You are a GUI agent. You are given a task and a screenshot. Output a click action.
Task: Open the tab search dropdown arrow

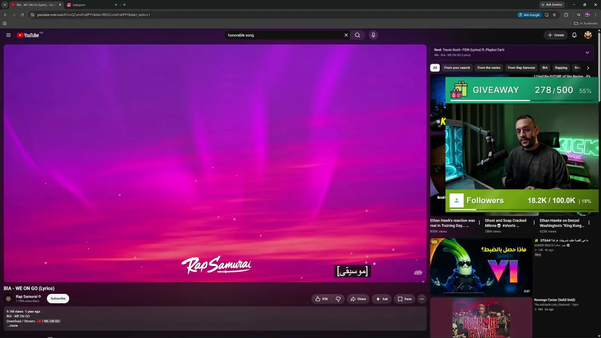coord(5,5)
